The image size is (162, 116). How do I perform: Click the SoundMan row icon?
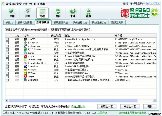click(x=25, y=66)
